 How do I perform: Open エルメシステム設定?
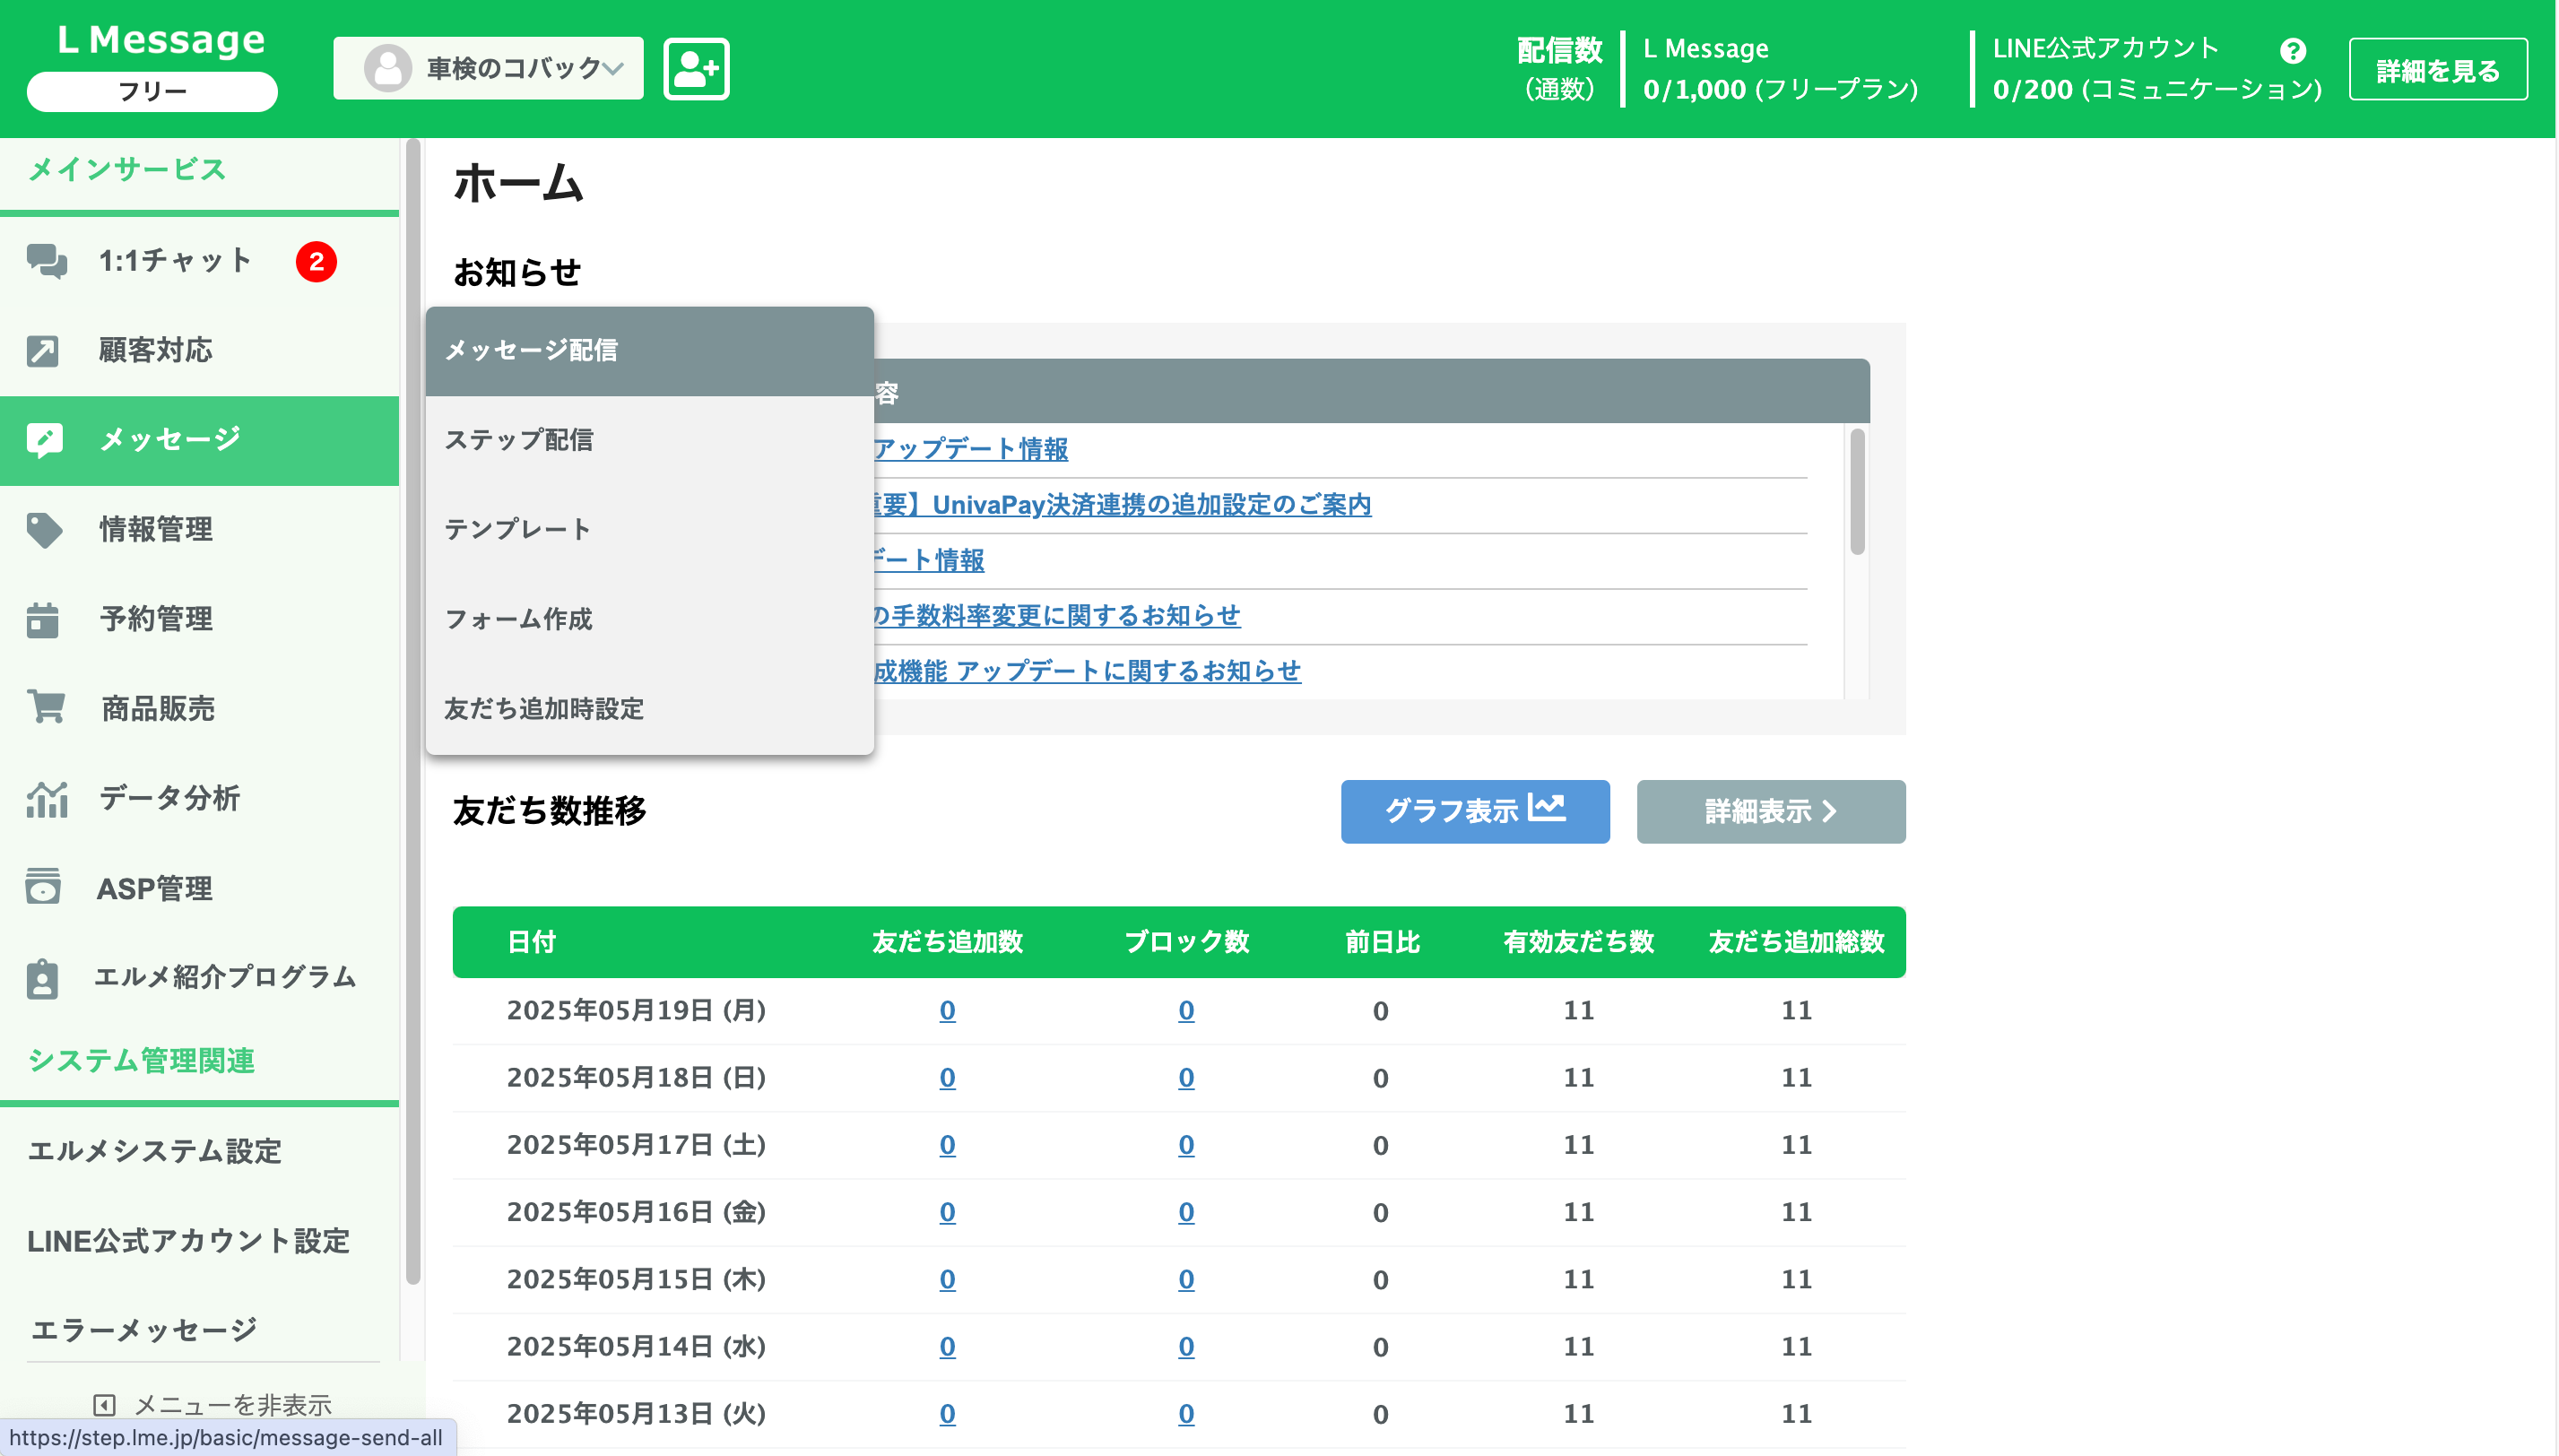point(155,1151)
